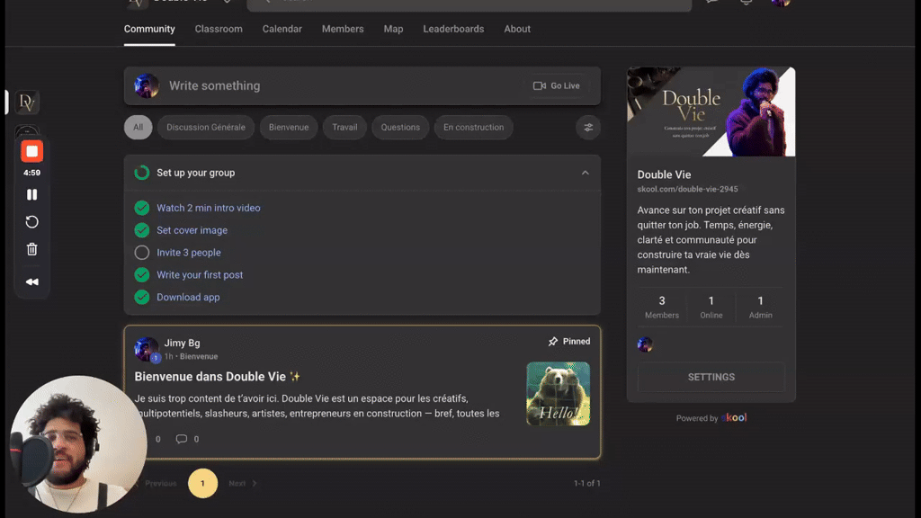View the 1 Online count

[x=711, y=308]
